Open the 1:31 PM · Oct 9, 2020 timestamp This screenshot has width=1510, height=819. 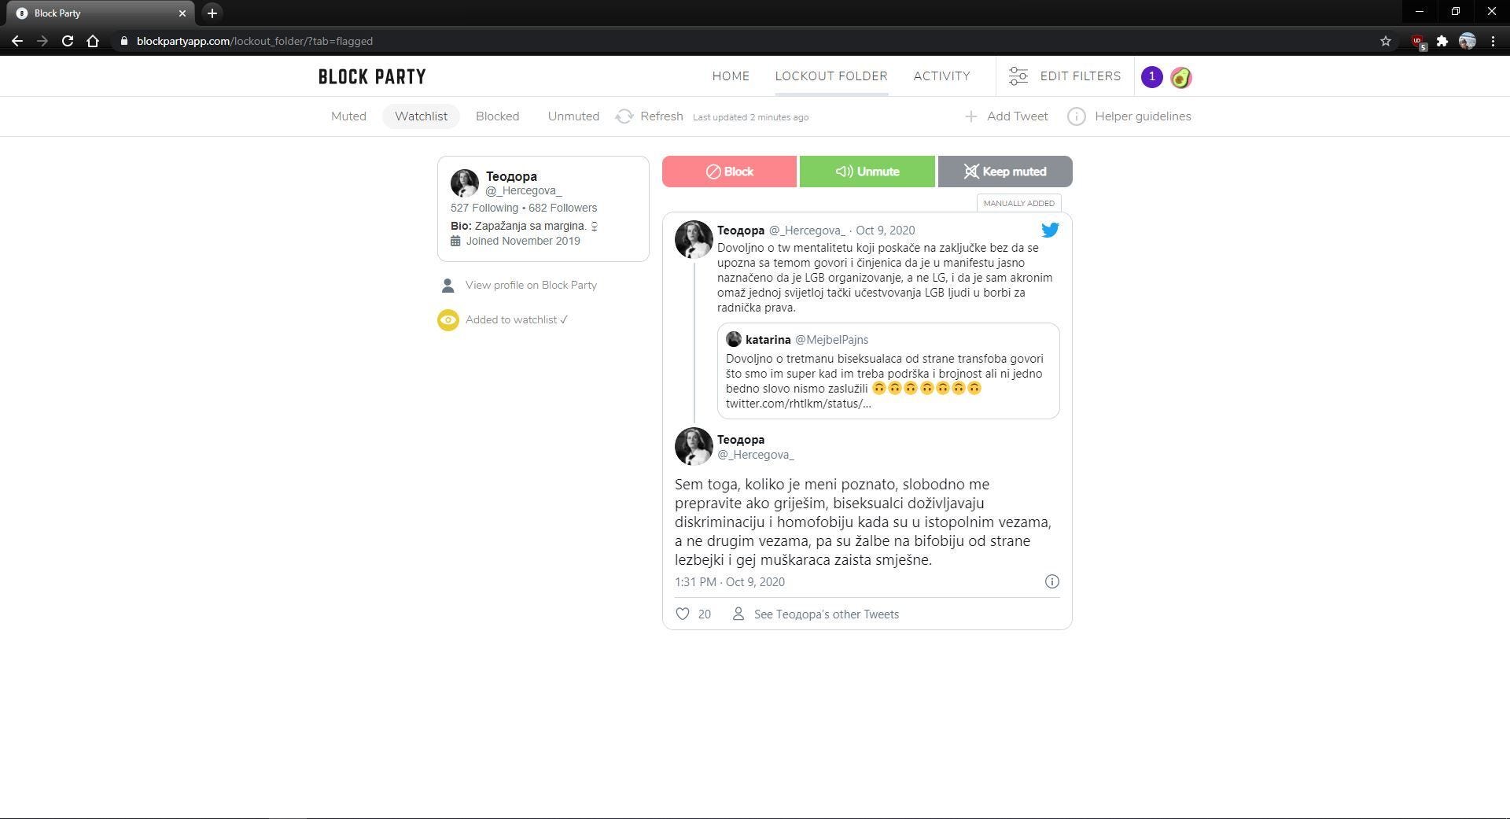[730, 582]
